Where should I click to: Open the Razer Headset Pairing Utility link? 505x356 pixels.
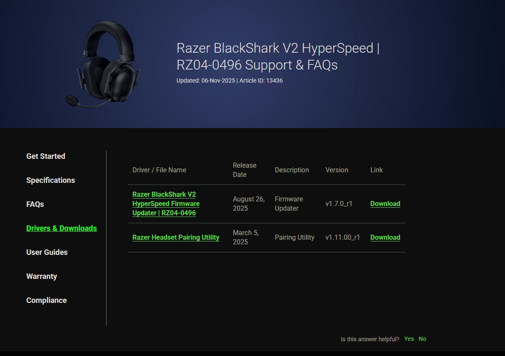(176, 238)
